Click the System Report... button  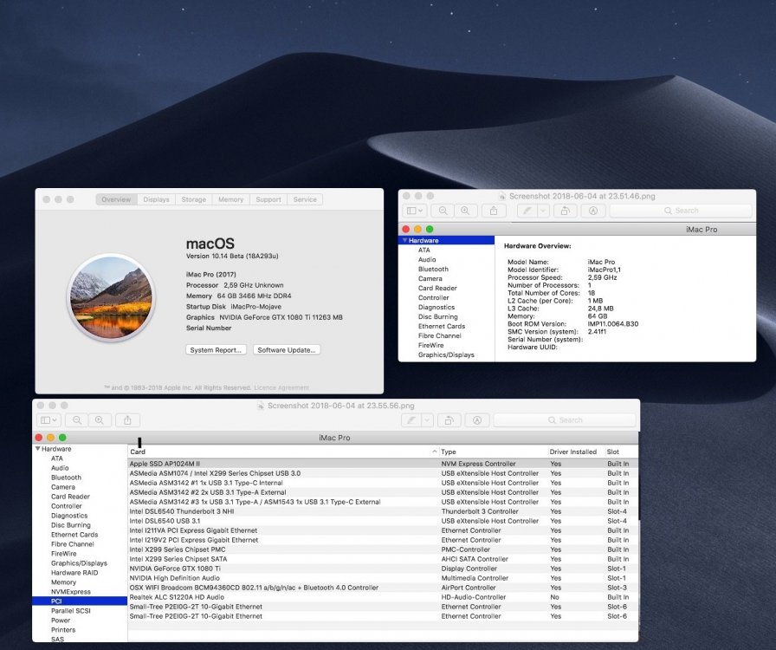[x=216, y=350]
